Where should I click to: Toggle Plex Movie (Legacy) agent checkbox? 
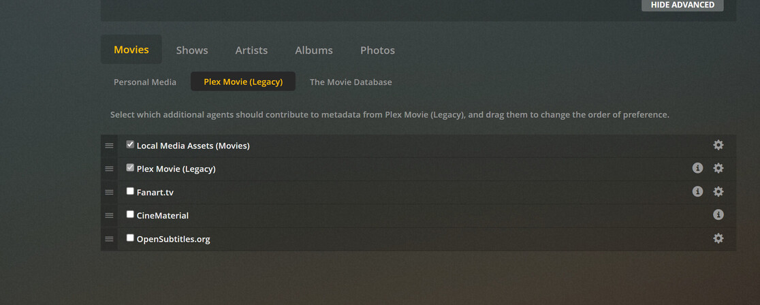[x=130, y=167]
